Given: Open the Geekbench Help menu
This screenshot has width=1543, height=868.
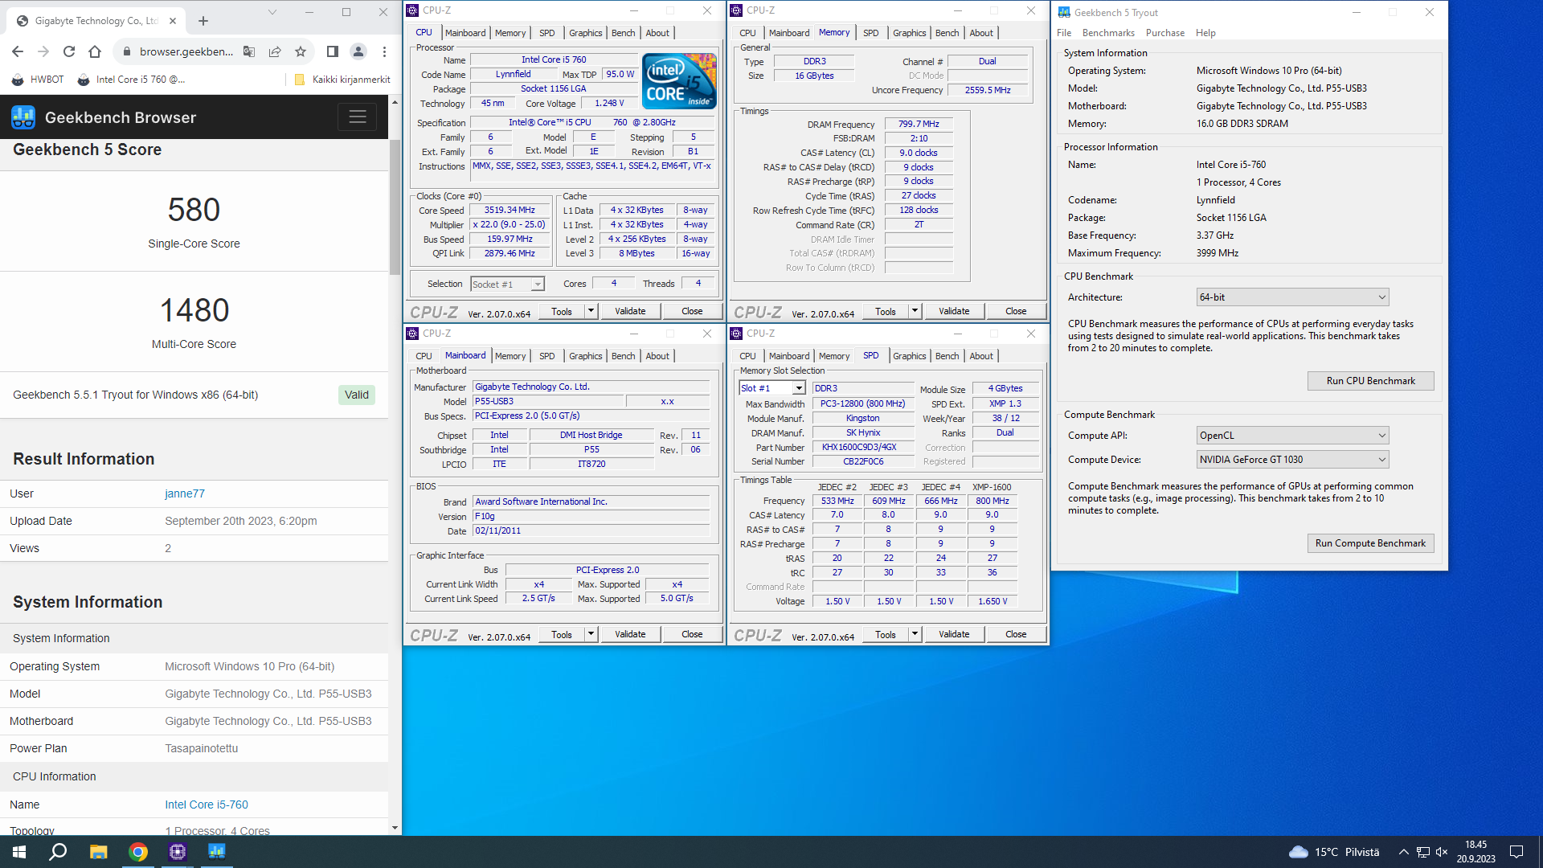Looking at the screenshot, I should (1205, 33).
